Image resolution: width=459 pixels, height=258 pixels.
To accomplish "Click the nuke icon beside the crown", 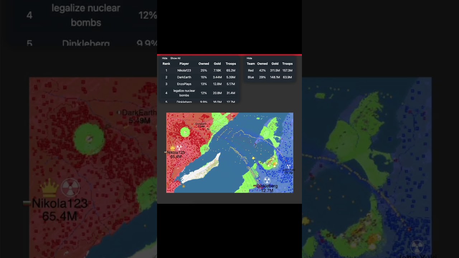I will [179, 147].
